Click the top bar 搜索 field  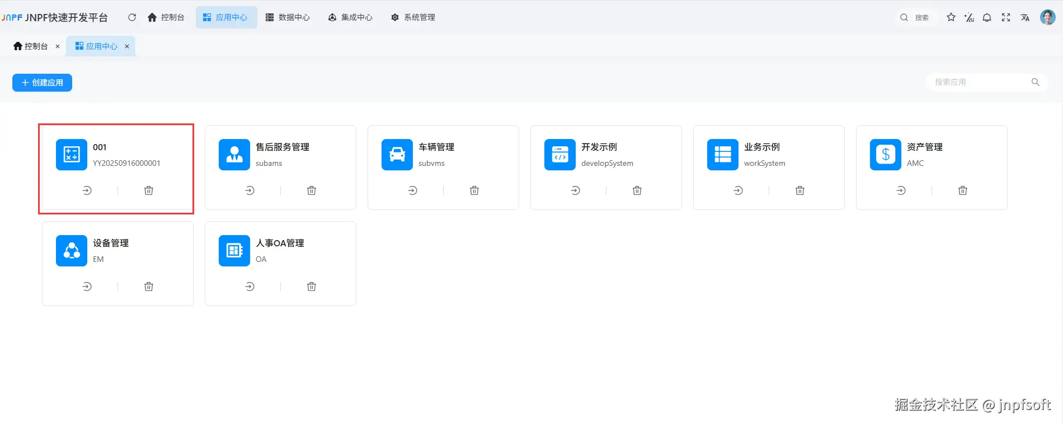tap(915, 17)
